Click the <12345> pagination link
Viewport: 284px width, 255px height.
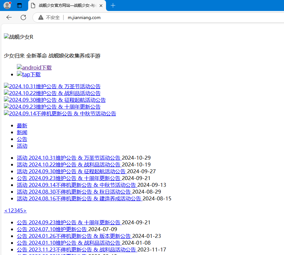tap(15, 210)
